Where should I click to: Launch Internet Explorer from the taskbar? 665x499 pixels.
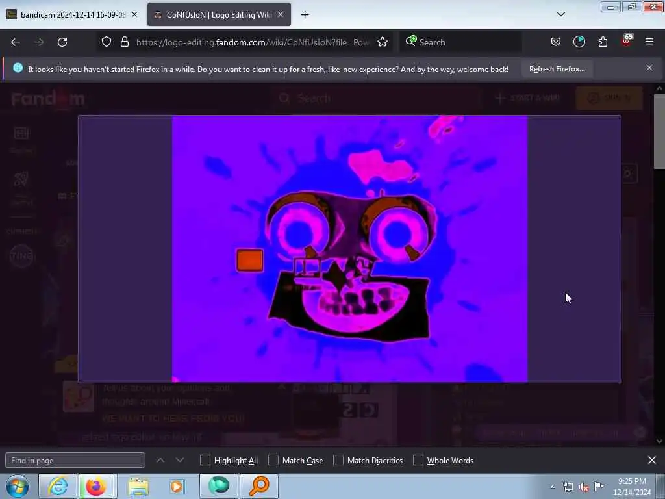(x=57, y=486)
